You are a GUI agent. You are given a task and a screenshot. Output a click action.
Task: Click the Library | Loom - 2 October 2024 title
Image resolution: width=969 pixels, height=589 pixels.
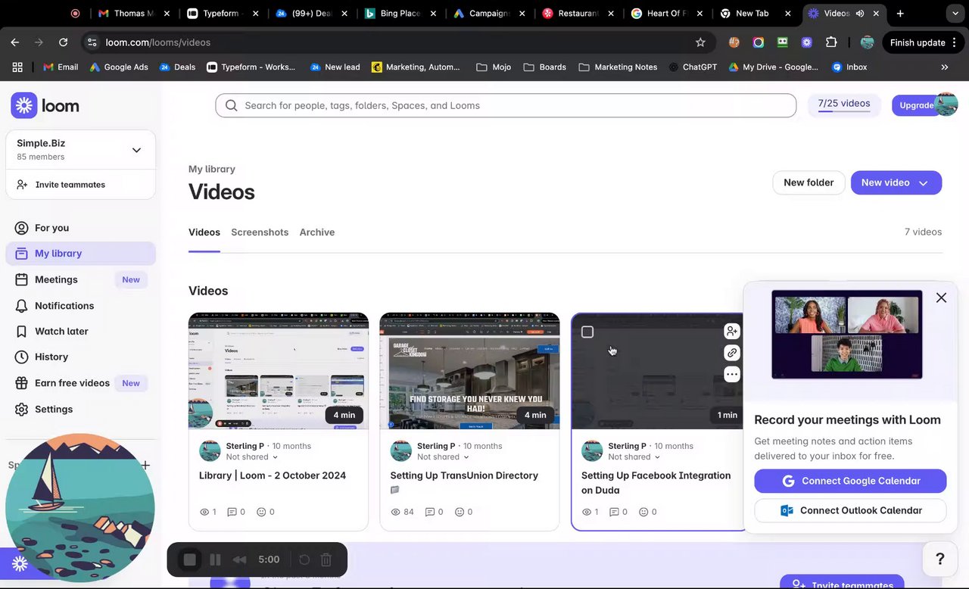[x=273, y=475]
